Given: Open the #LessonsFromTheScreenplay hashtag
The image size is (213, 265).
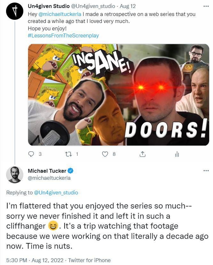Looking at the screenshot, I should pos(63,35).
